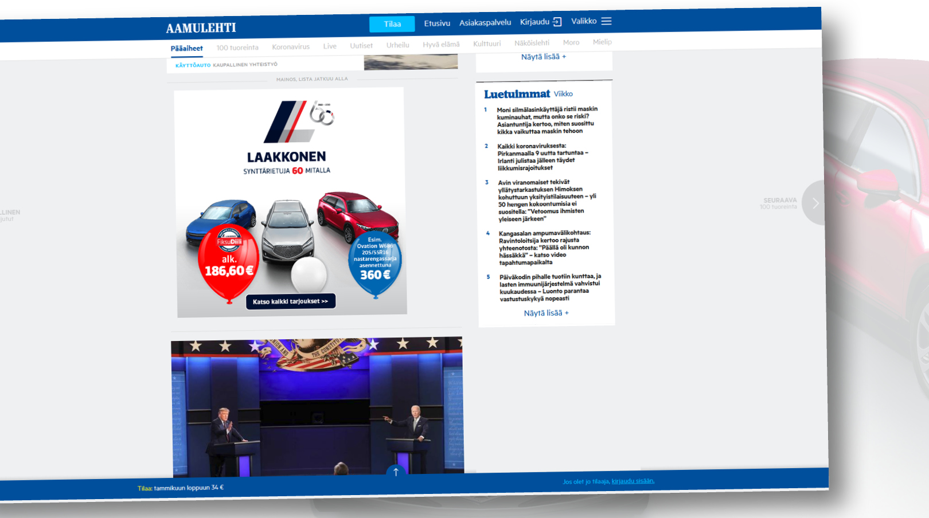The width and height of the screenshot is (929, 518).
Task: Open the Urheilu tab
Action: 397,45
